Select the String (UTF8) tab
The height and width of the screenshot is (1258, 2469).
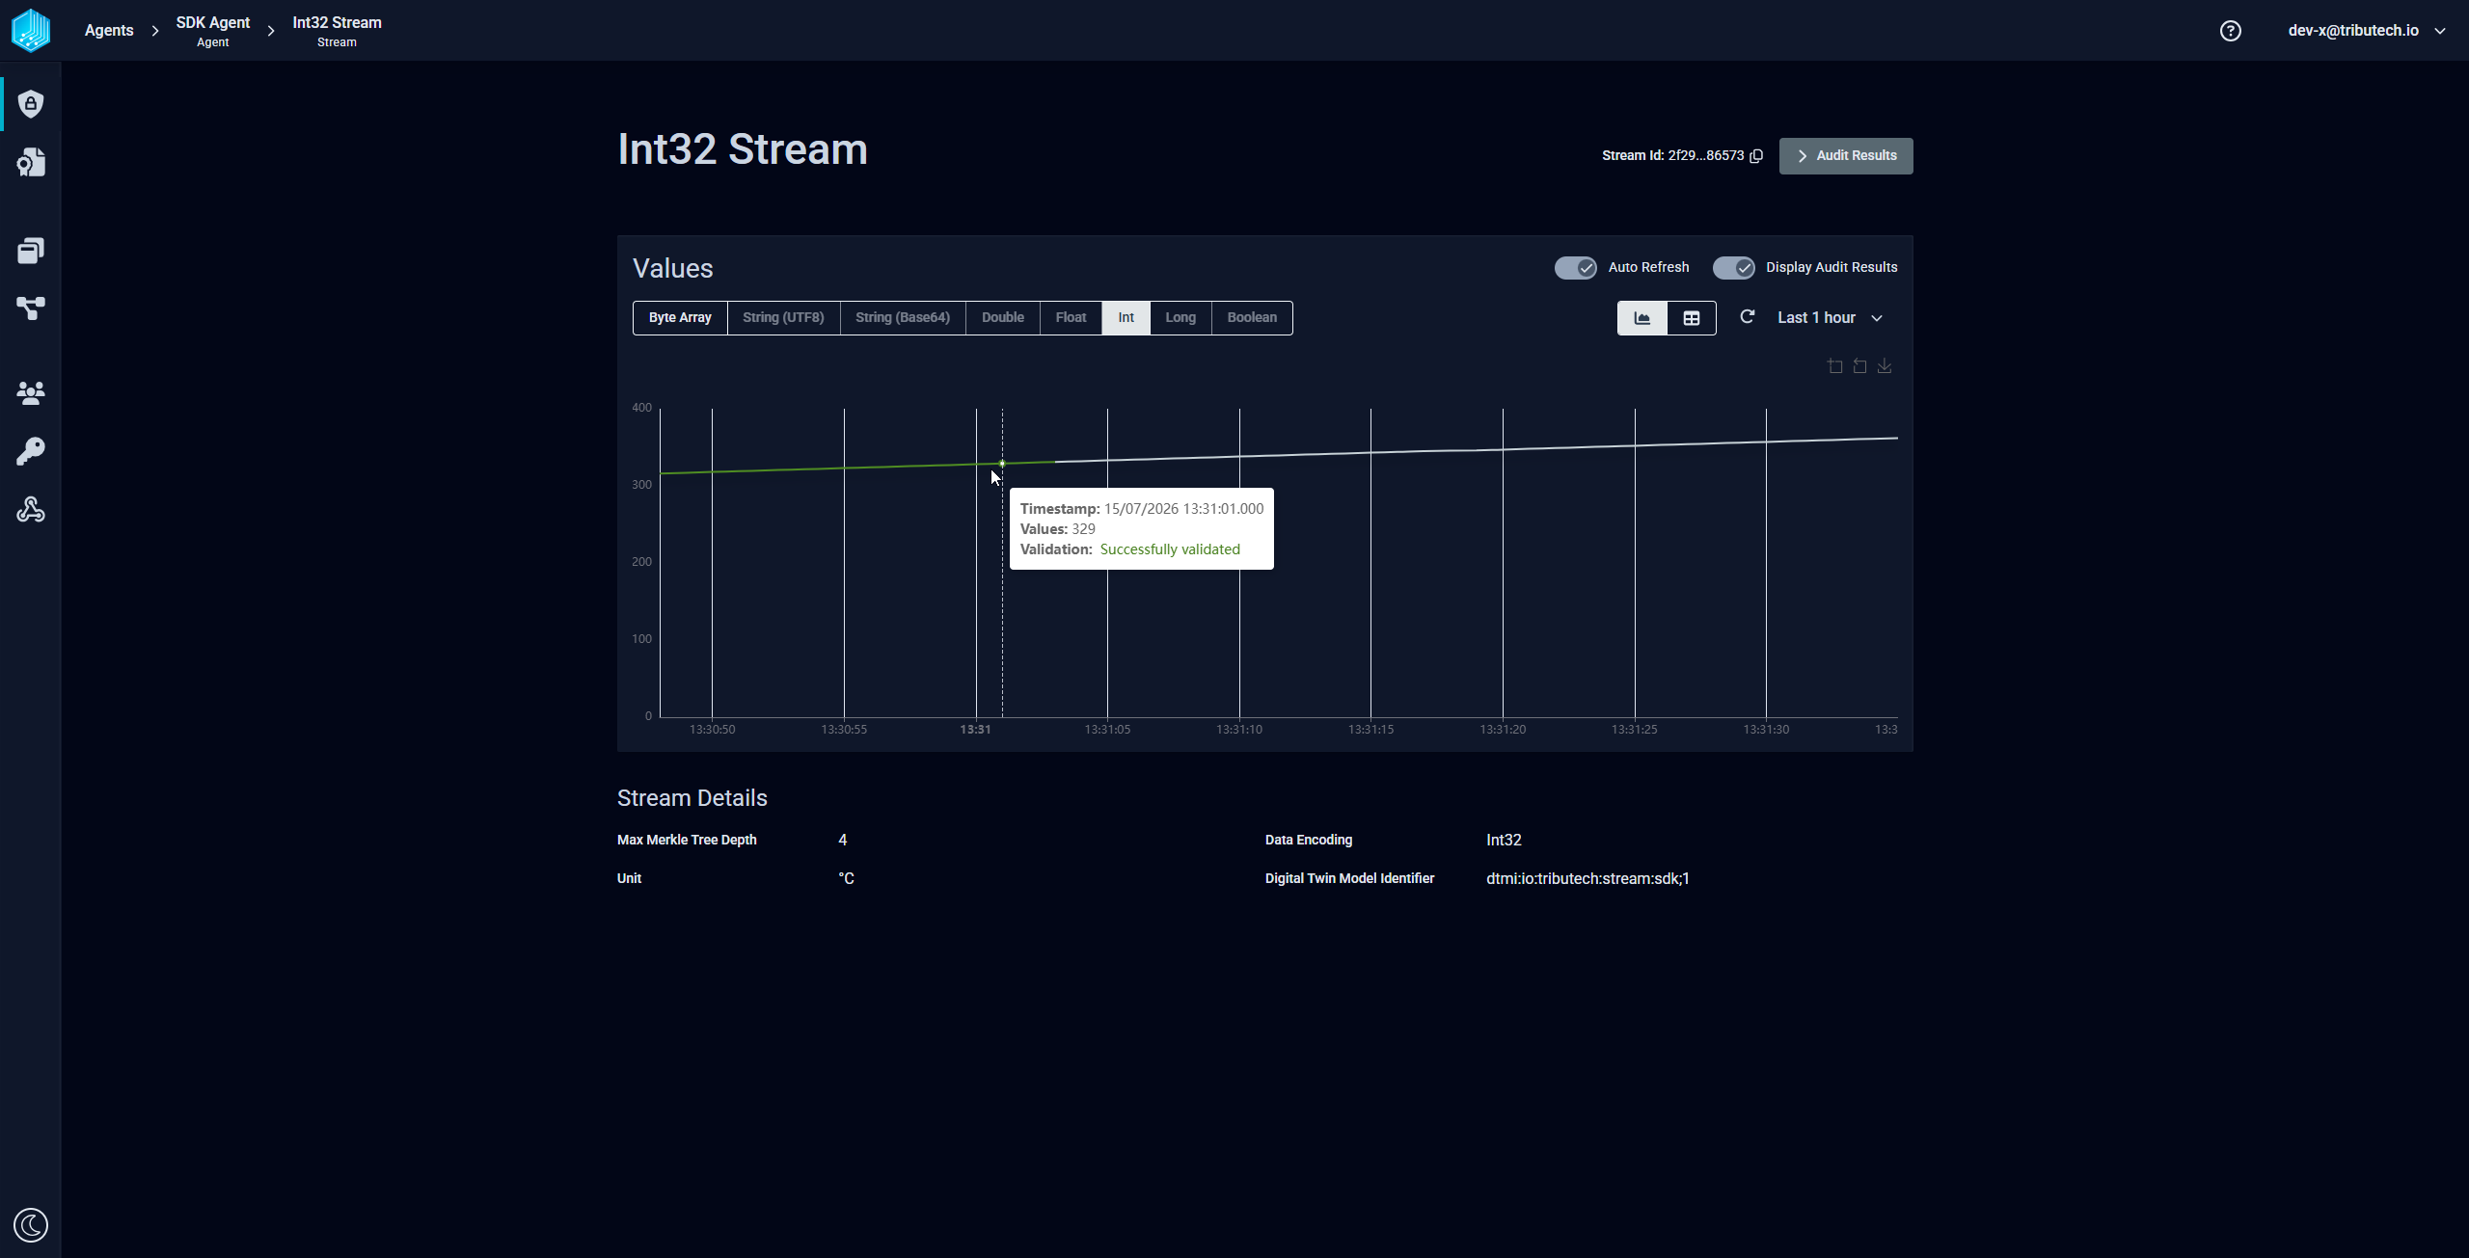[x=783, y=318]
